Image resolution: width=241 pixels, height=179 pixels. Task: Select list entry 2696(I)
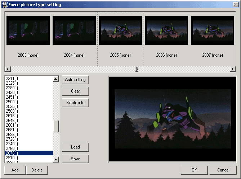[x=29, y=135]
